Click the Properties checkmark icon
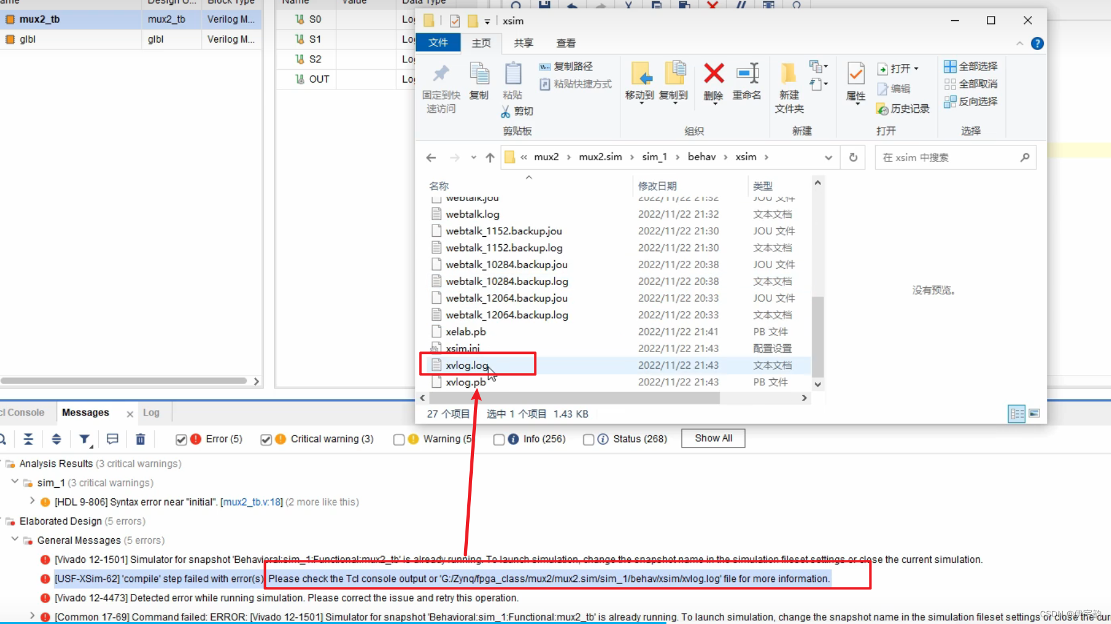This screenshot has height=624, width=1111. pyautogui.click(x=855, y=73)
